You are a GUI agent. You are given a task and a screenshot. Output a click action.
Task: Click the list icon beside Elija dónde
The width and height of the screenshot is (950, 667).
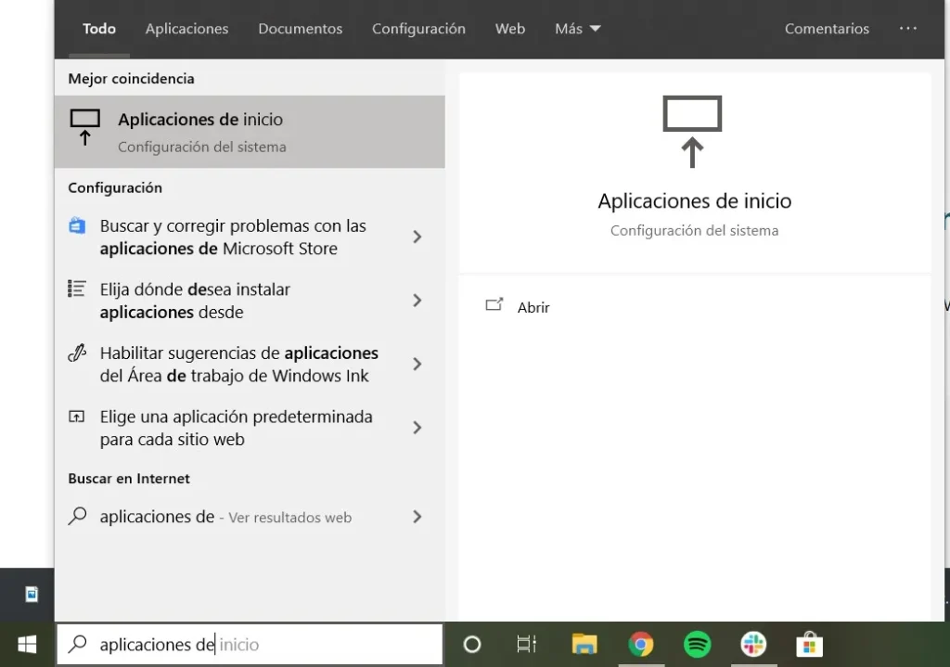click(77, 289)
